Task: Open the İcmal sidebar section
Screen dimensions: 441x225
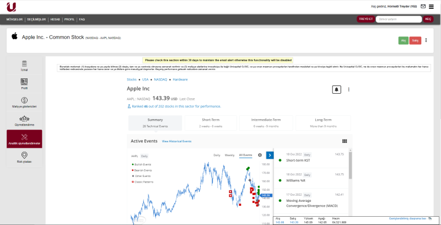Action: click(24, 65)
